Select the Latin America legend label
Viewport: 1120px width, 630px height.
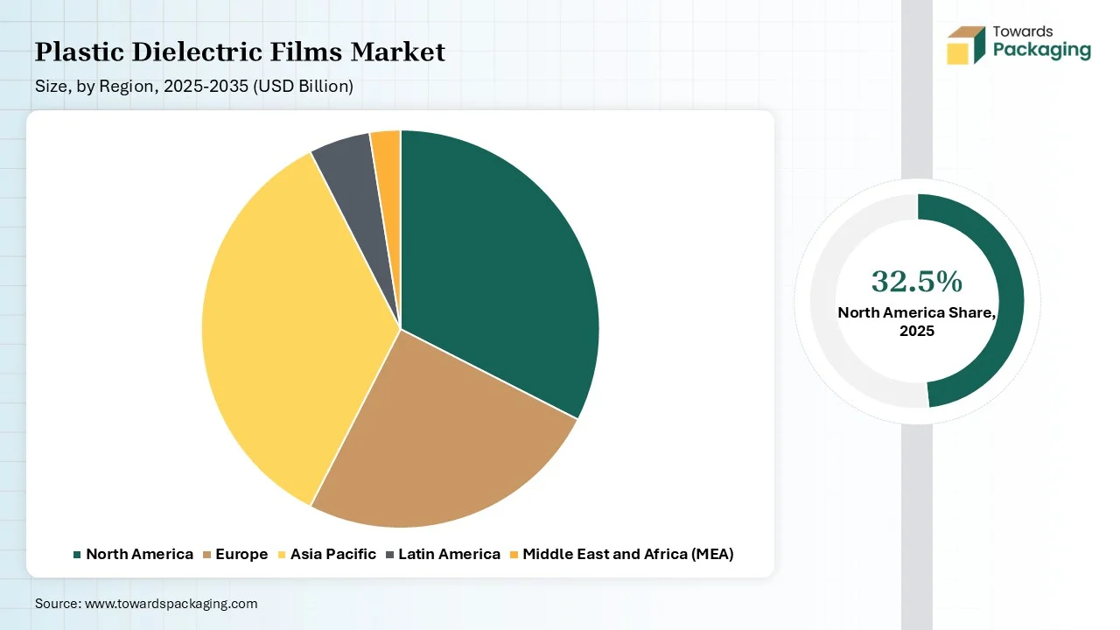[x=449, y=554]
